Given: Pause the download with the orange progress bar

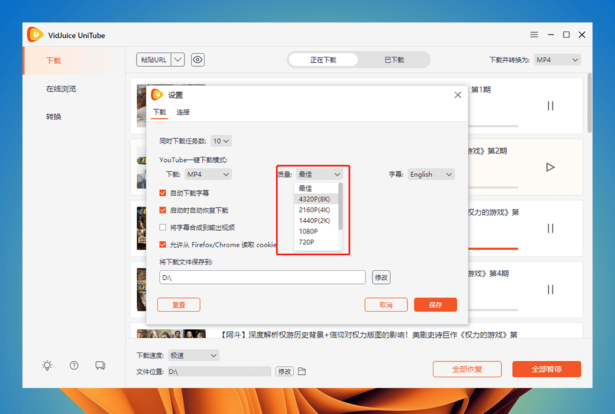Looking at the screenshot, I should pos(551,228).
